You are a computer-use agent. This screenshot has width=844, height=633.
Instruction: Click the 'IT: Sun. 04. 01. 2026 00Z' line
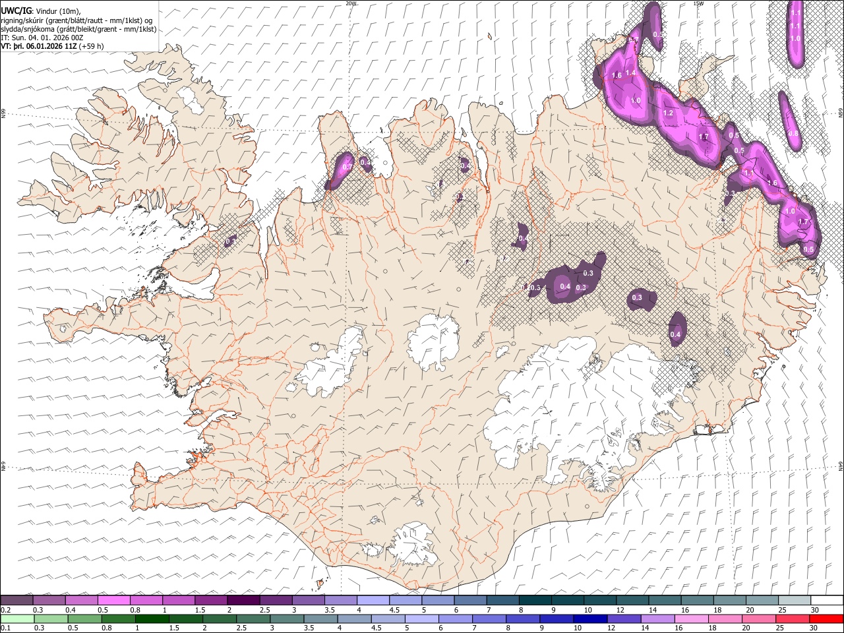click(x=42, y=38)
